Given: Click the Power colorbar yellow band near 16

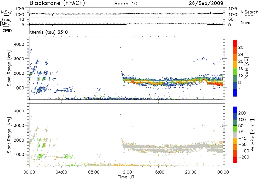Looking at the screenshot, I should [x=235, y=64].
